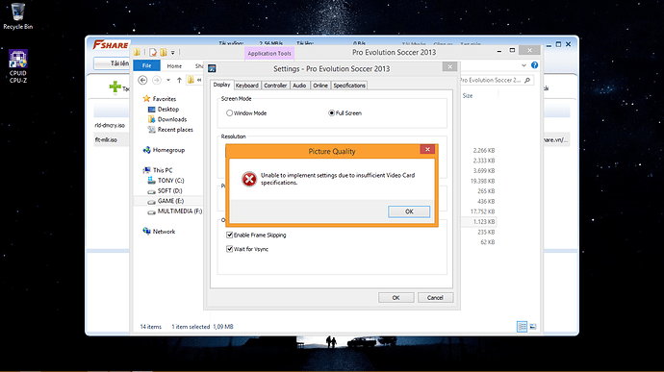Click the green plus icon in Fshare
Viewport: 664px width, 372px height.
click(x=115, y=87)
